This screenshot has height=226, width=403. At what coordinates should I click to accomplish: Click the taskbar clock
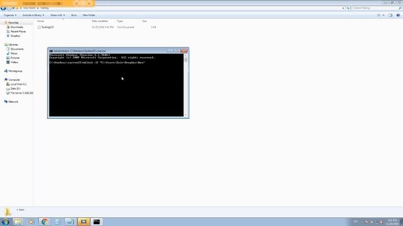[392, 222]
